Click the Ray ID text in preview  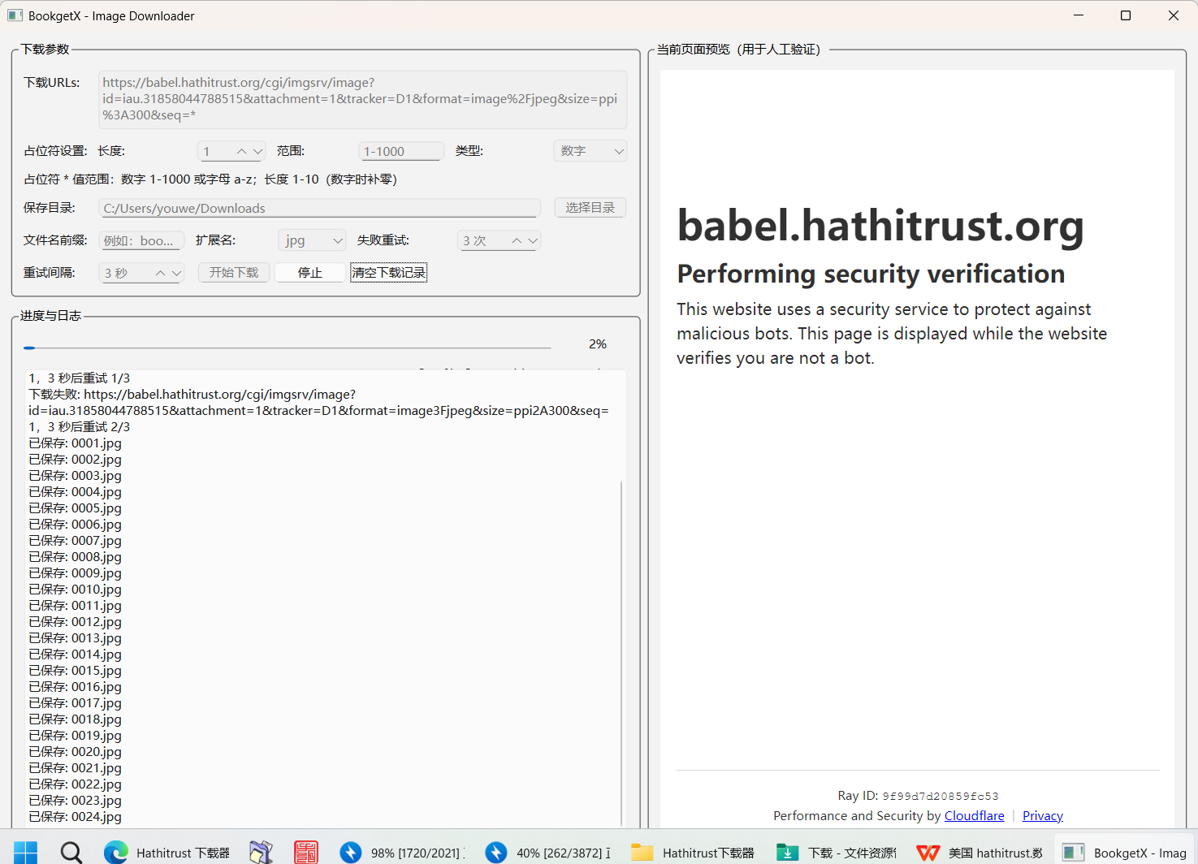point(918,796)
